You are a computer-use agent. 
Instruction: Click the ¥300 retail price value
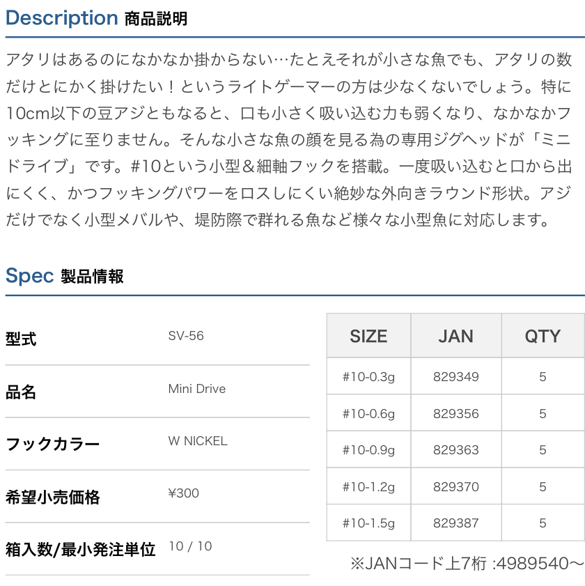coord(184,493)
